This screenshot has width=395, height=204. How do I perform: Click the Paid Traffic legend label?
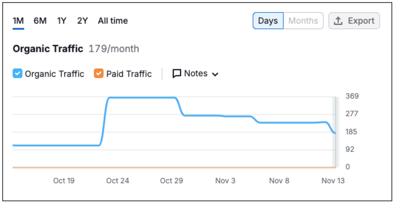[x=129, y=74]
